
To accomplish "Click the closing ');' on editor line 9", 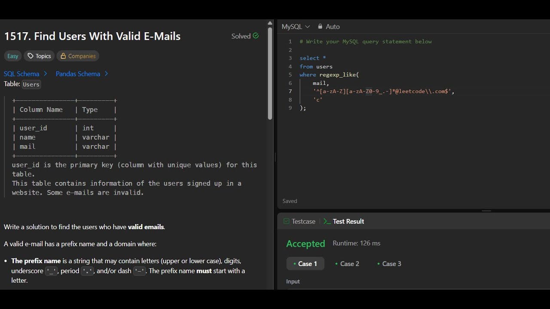I will coord(303,108).
